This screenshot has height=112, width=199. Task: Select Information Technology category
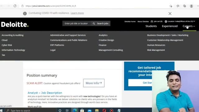[x=13, y=50]
